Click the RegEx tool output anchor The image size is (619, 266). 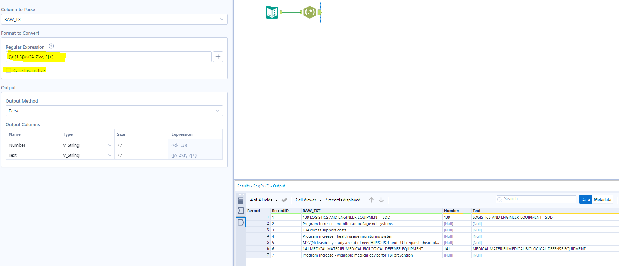(x=319, y=13)
